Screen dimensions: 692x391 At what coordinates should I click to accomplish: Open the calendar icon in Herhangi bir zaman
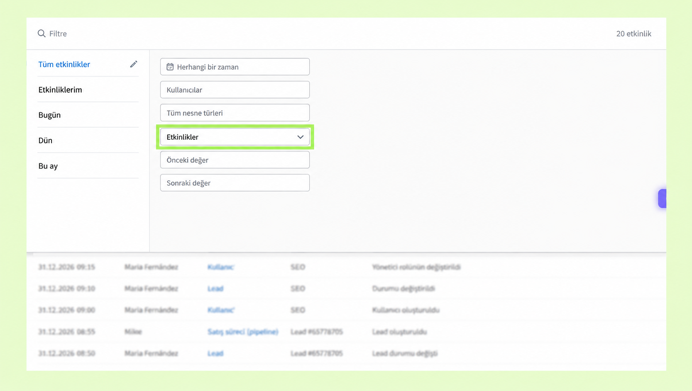click(x=170, y=67)
